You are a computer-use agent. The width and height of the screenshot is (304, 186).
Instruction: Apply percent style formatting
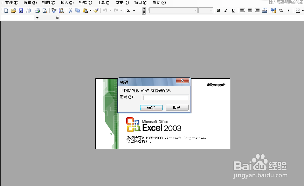click(281, 10)
